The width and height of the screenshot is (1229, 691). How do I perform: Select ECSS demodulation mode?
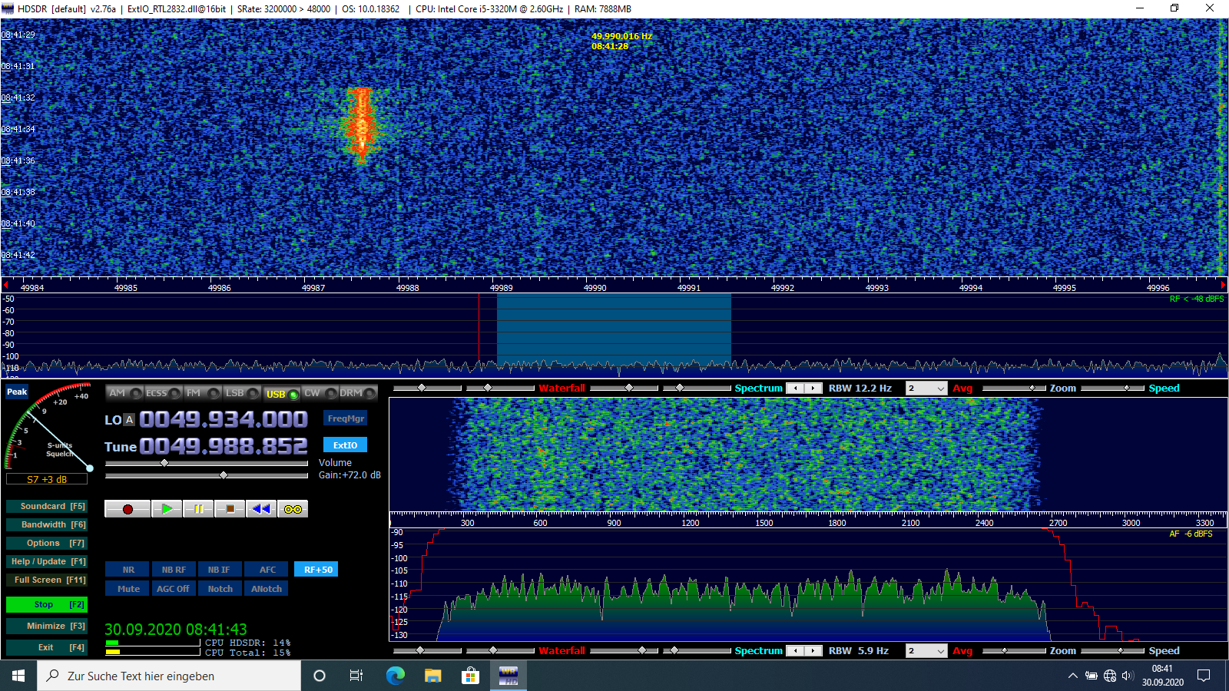[164, 393]
